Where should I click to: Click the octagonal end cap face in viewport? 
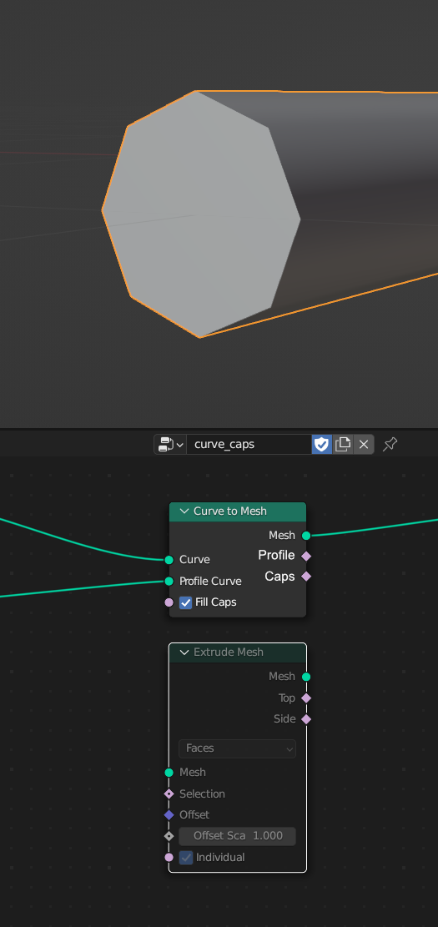pyautogui.click(x=201, y=214)
